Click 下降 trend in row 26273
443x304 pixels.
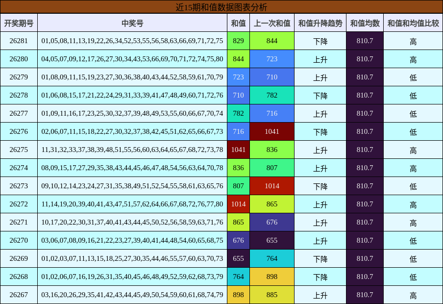320,186
